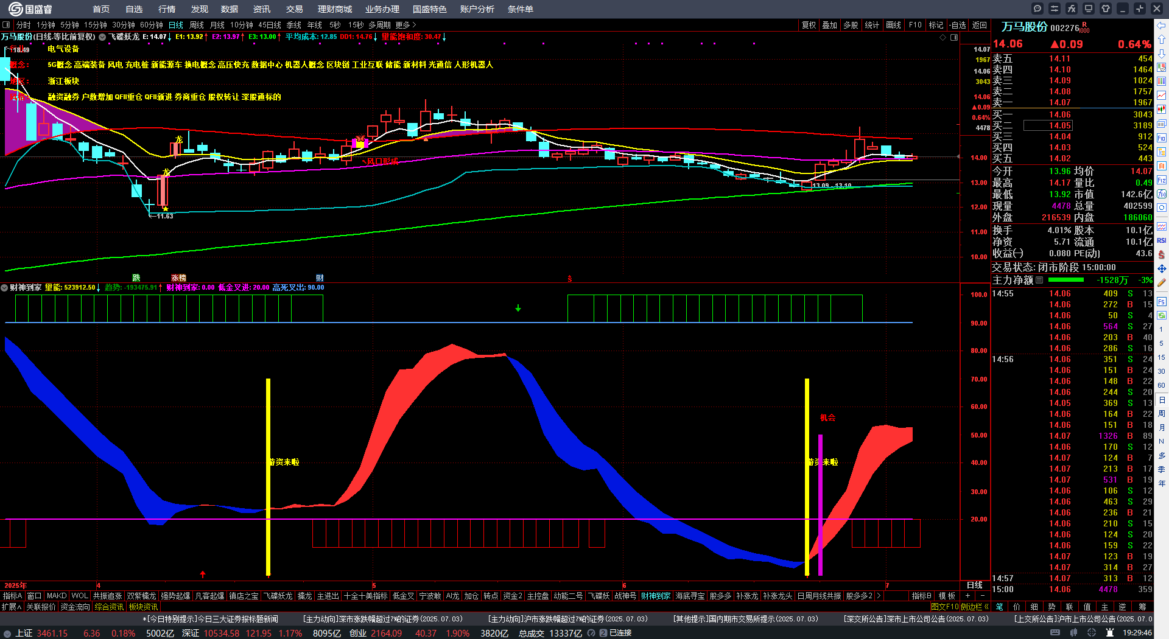Zoom in chart with the + button
Screen dimensions: 1169x639
coord(967,596)
